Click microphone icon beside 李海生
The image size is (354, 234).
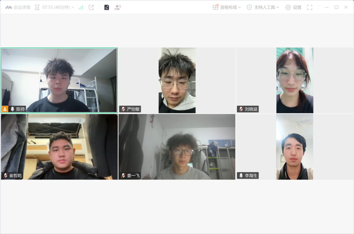[x=241, y=176]
